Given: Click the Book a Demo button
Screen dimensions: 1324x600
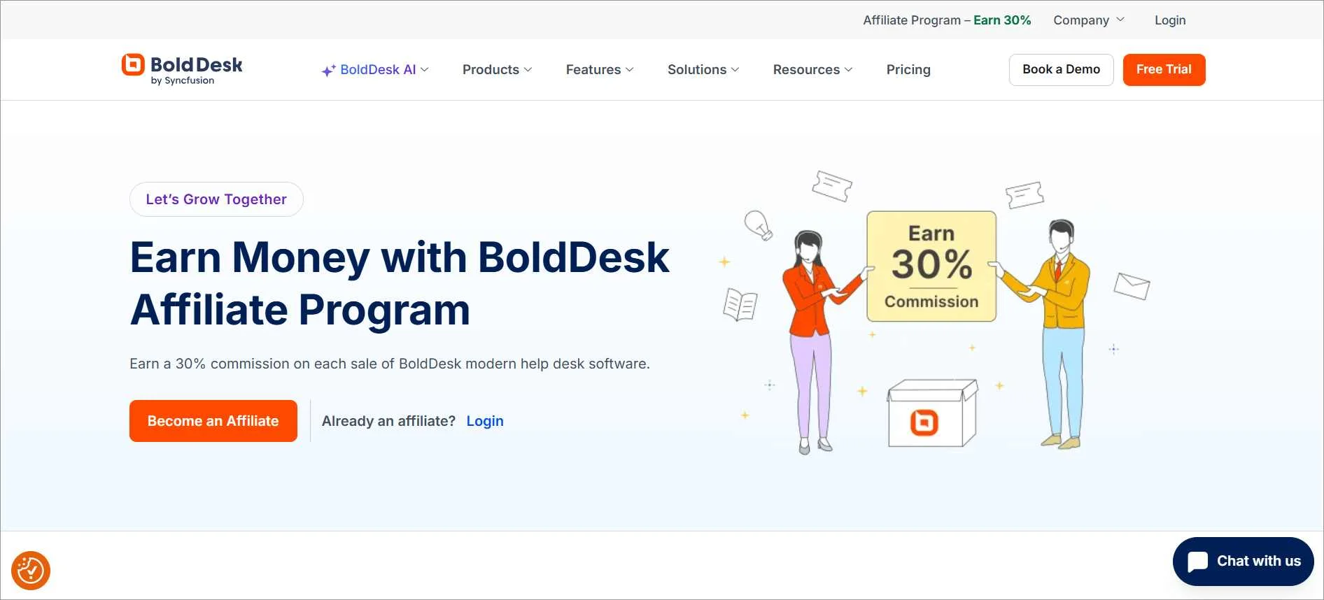Looking at the screenshot, I should [1061, 70].
